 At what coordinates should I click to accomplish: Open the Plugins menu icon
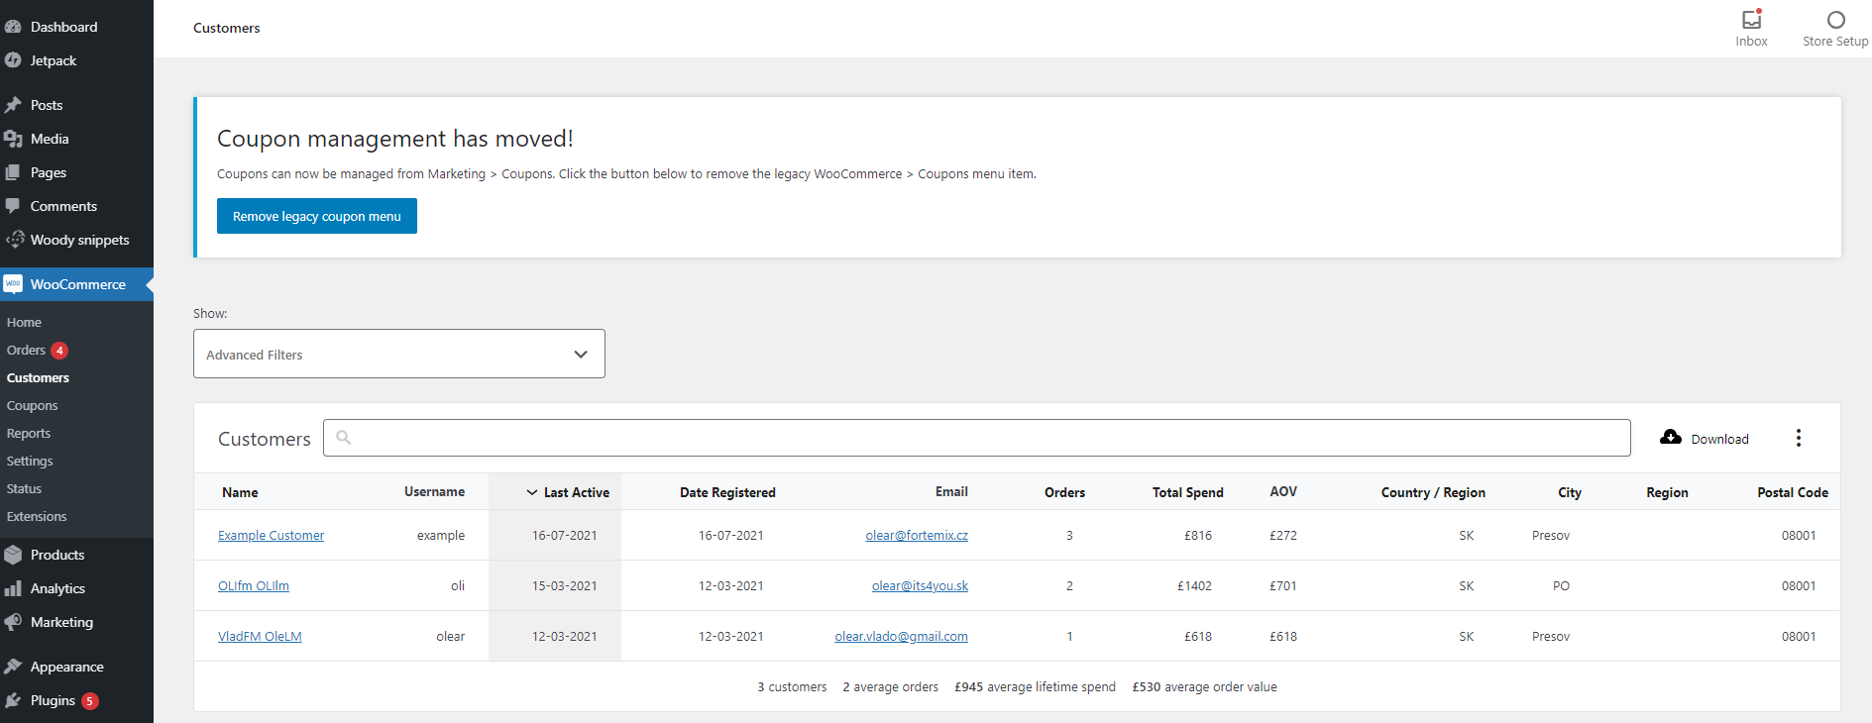click(x=13, y=700)
